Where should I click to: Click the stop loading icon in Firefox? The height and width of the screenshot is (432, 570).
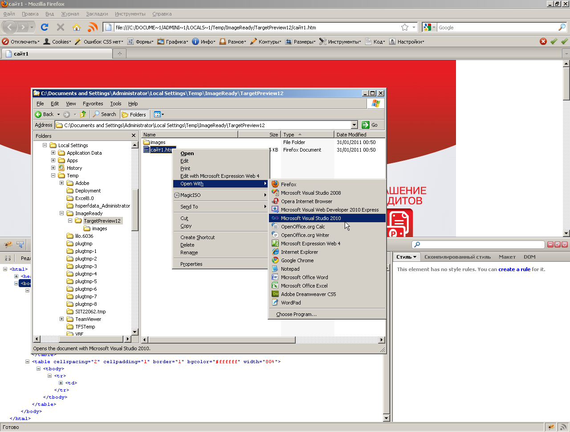click(x=61, y=27)
